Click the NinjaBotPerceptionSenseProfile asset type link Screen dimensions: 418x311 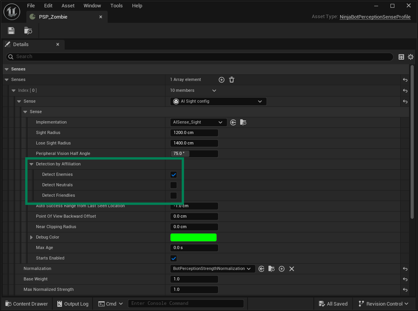375,17
